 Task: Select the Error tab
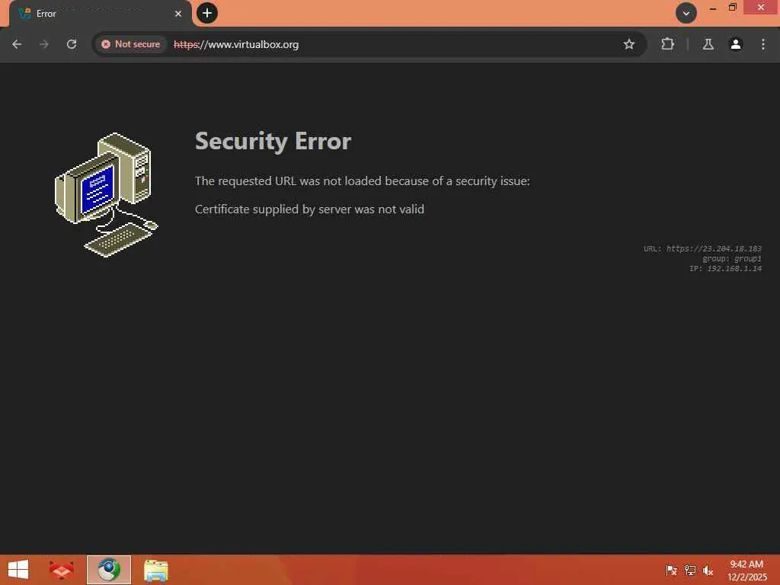[x=100, y=14]
